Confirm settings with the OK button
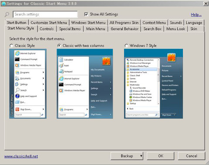Viewport: 209px width, 165px height. pyautogui.click(x=161, y=156)
